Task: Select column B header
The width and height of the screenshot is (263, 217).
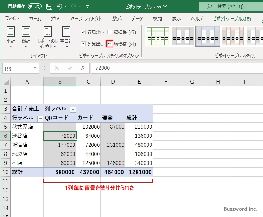Action: click(60, 82)
